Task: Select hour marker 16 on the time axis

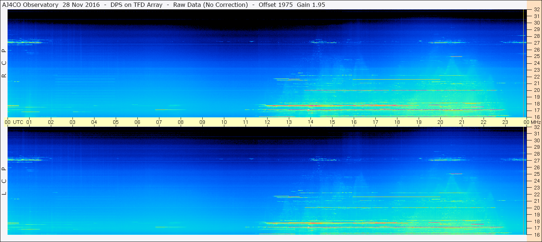Action: (354, 122)
